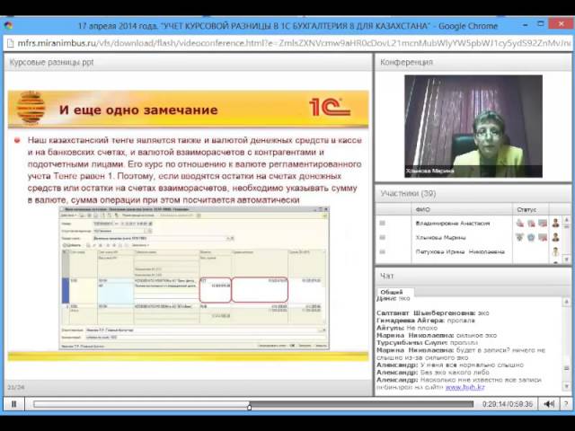Click the slide title И еще одно замечание
575x431 pixels.
click(138, 110)
